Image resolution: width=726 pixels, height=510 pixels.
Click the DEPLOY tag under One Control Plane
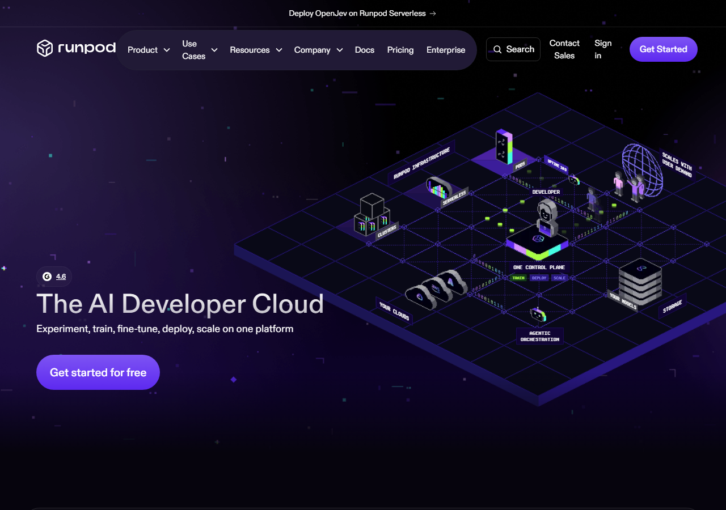539,278
